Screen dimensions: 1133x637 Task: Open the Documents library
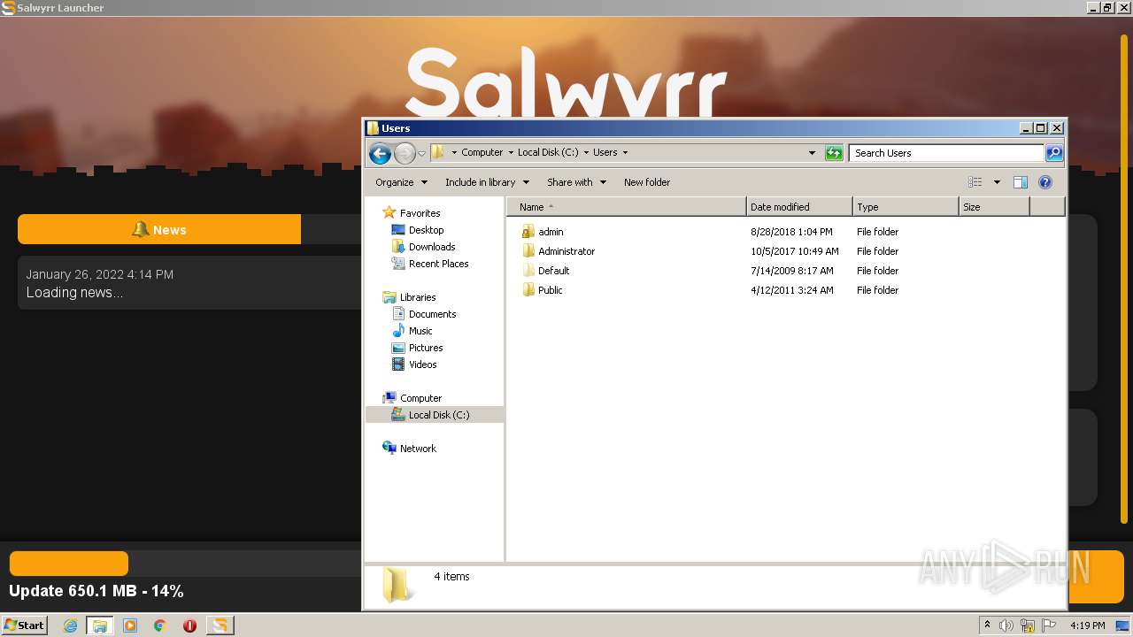[x=432, y=314]
